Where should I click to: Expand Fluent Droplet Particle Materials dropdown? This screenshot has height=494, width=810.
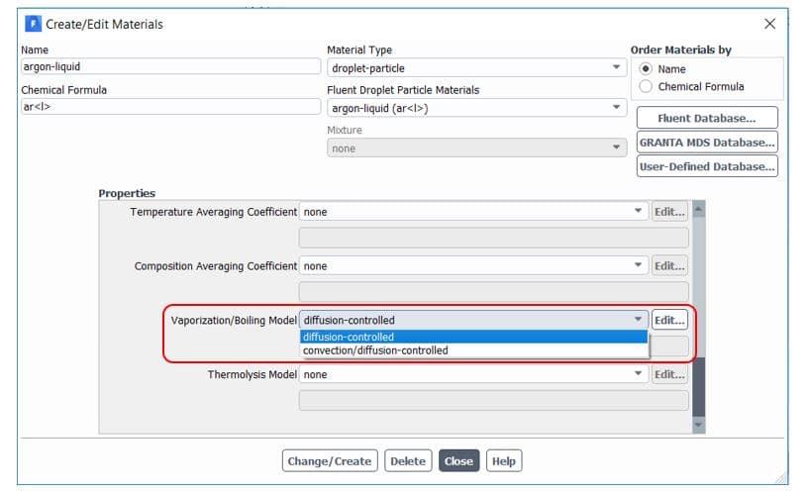(475, 108)
